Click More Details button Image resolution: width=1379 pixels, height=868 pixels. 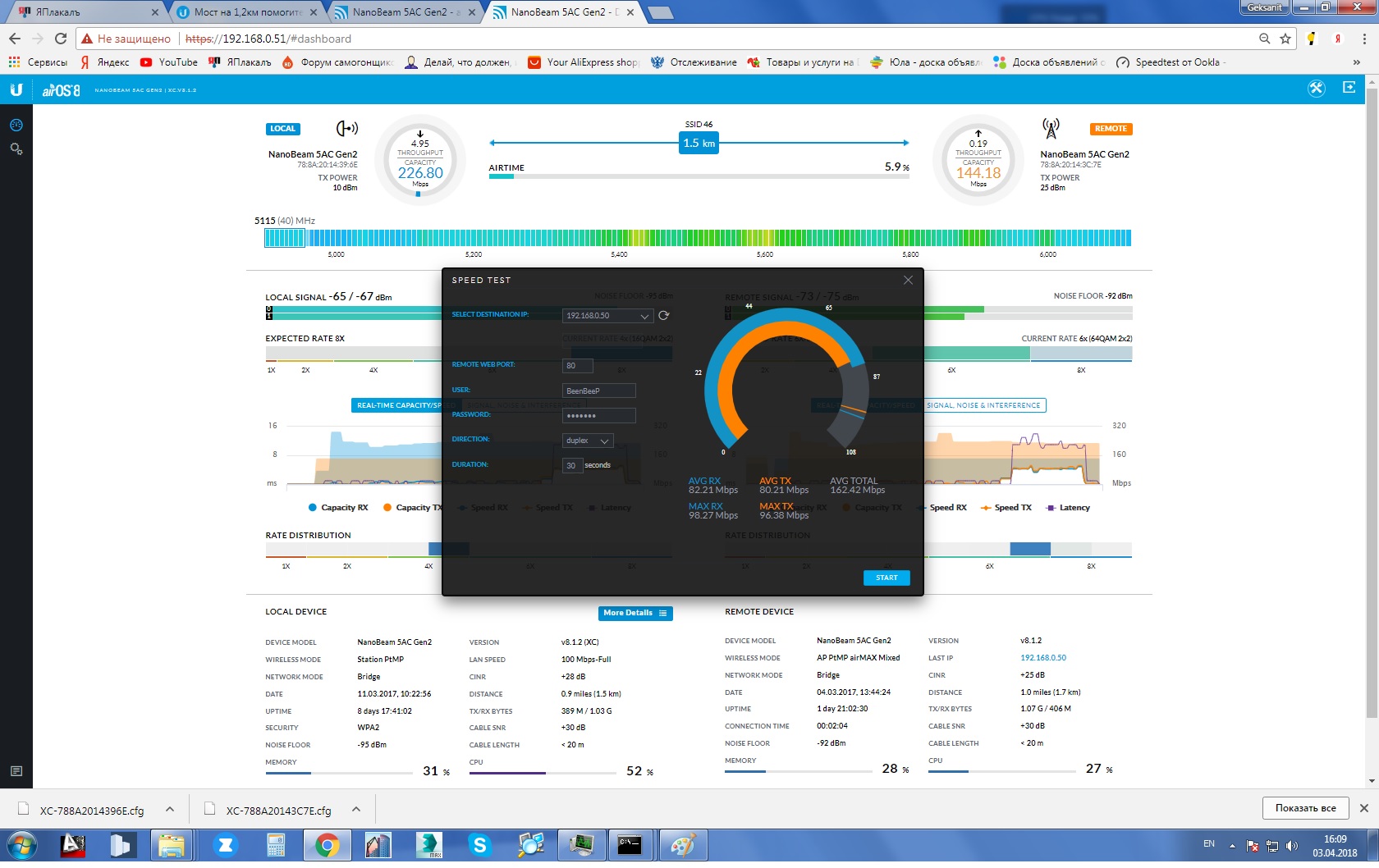[635, 613]
